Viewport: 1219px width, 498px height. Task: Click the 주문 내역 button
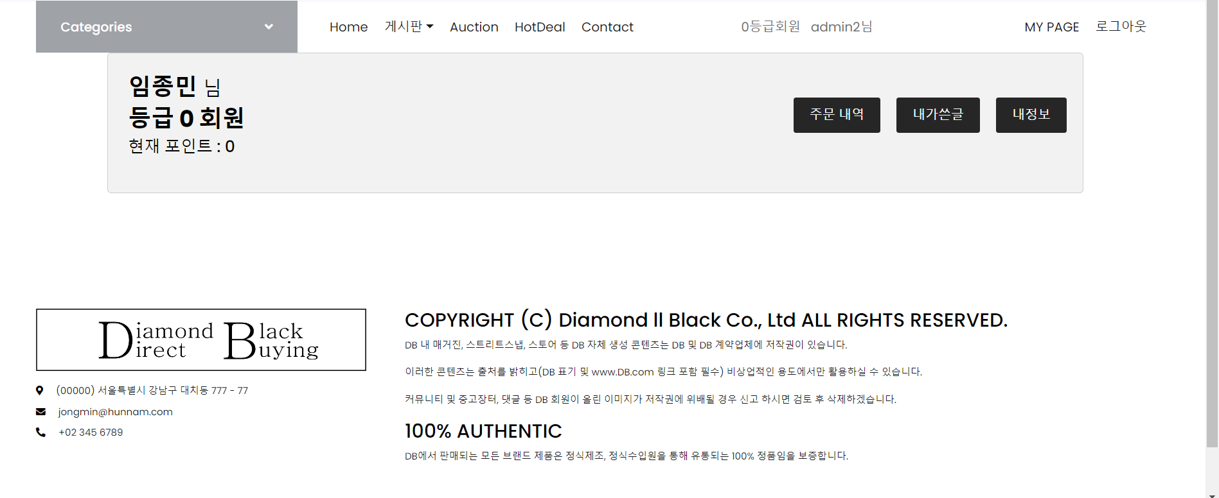[x=837, y=115]
